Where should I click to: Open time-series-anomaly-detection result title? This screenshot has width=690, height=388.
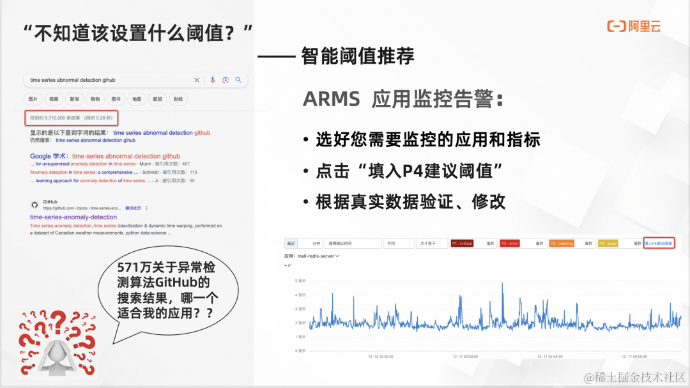tap(73, 217)
